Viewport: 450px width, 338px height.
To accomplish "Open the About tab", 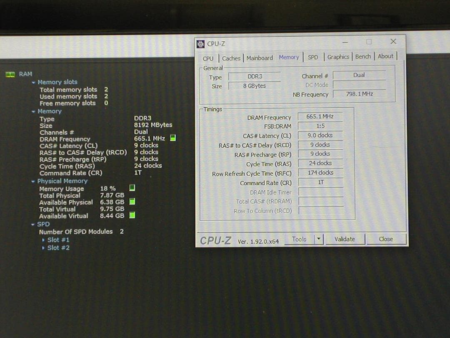I will pyautogui.click(x=385, y=56).
